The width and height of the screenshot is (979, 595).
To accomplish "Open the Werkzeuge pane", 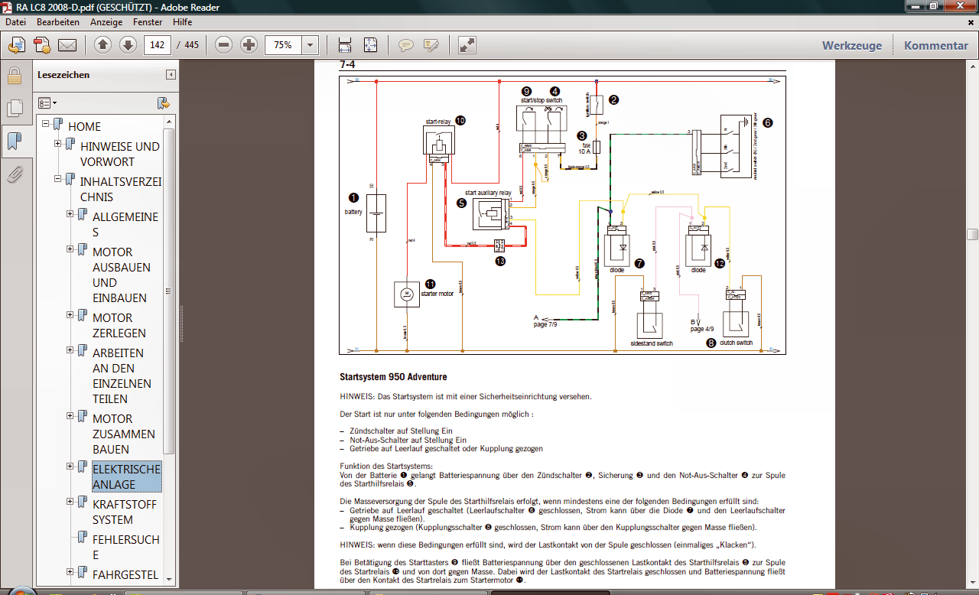I will point(851,45).
